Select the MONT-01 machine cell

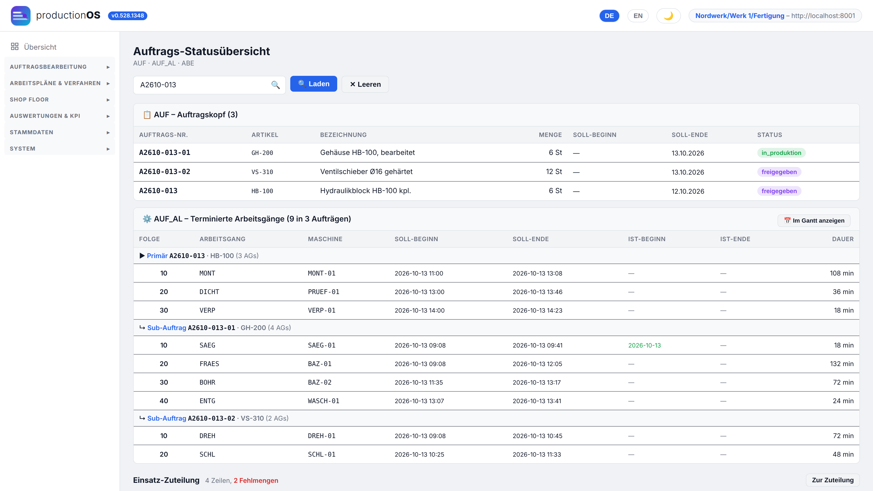(x=322, y=273)
